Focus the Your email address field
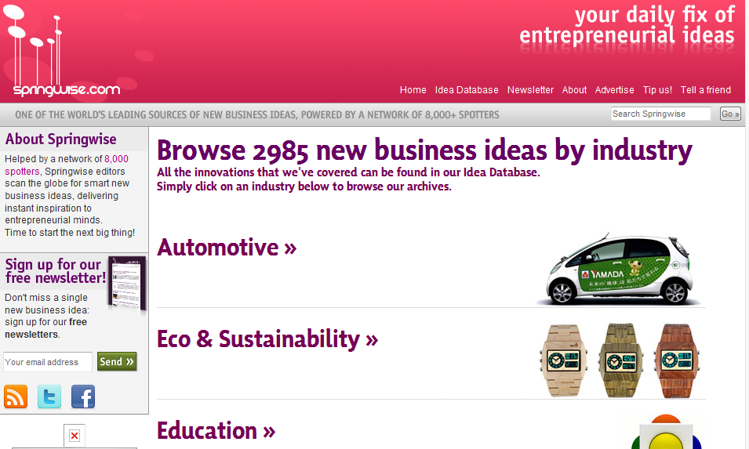The image size is (749, 449). coord(47,362)
